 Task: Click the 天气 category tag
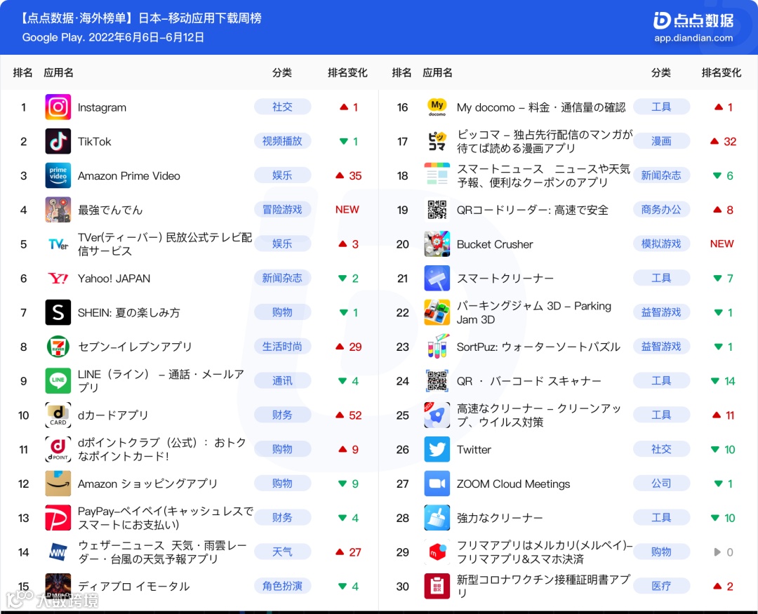282,552
